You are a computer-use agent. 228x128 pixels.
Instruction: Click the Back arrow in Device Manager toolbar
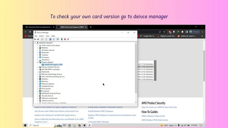point(35,39)
